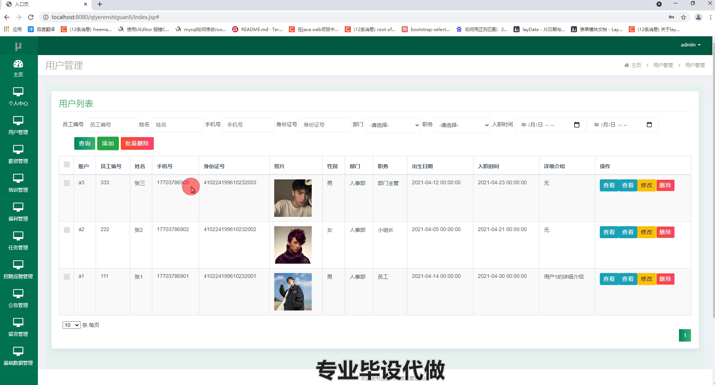Click the 查询 search button

85,143
